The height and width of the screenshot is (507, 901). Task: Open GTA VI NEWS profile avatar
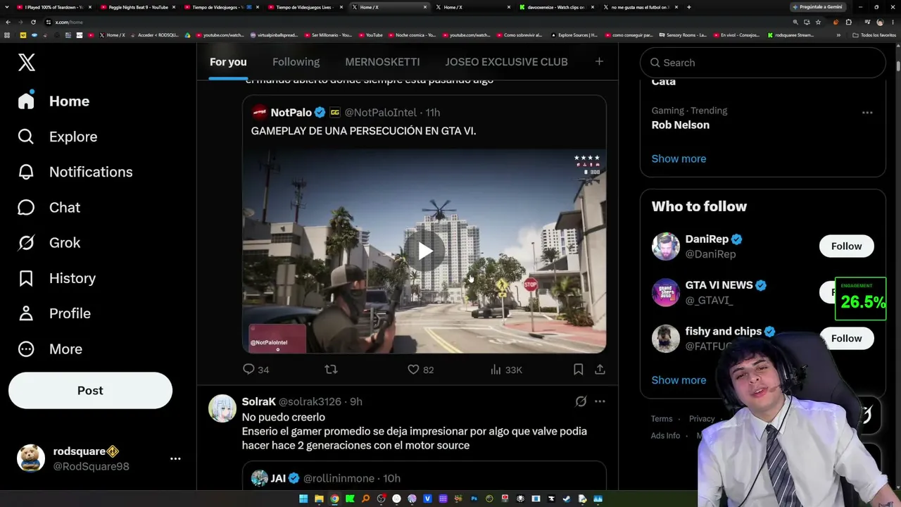[x=665, y=293]
